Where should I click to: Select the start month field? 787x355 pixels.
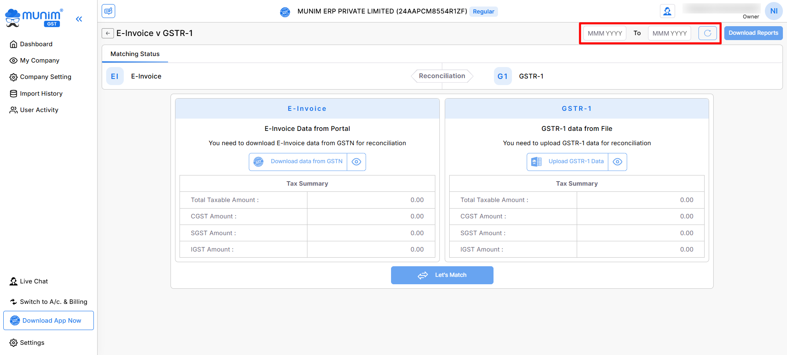coord(605,33)
